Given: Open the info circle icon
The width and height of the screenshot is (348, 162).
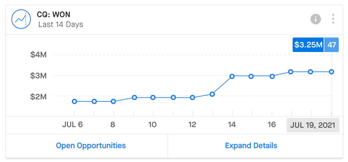Looking at the screenshot, I should click(x=315, y=19).
